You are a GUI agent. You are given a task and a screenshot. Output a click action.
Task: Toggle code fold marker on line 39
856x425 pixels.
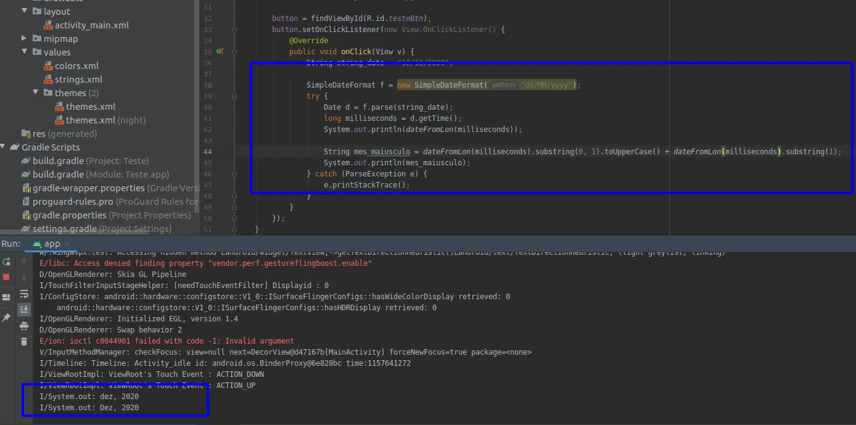click(234, 96)
